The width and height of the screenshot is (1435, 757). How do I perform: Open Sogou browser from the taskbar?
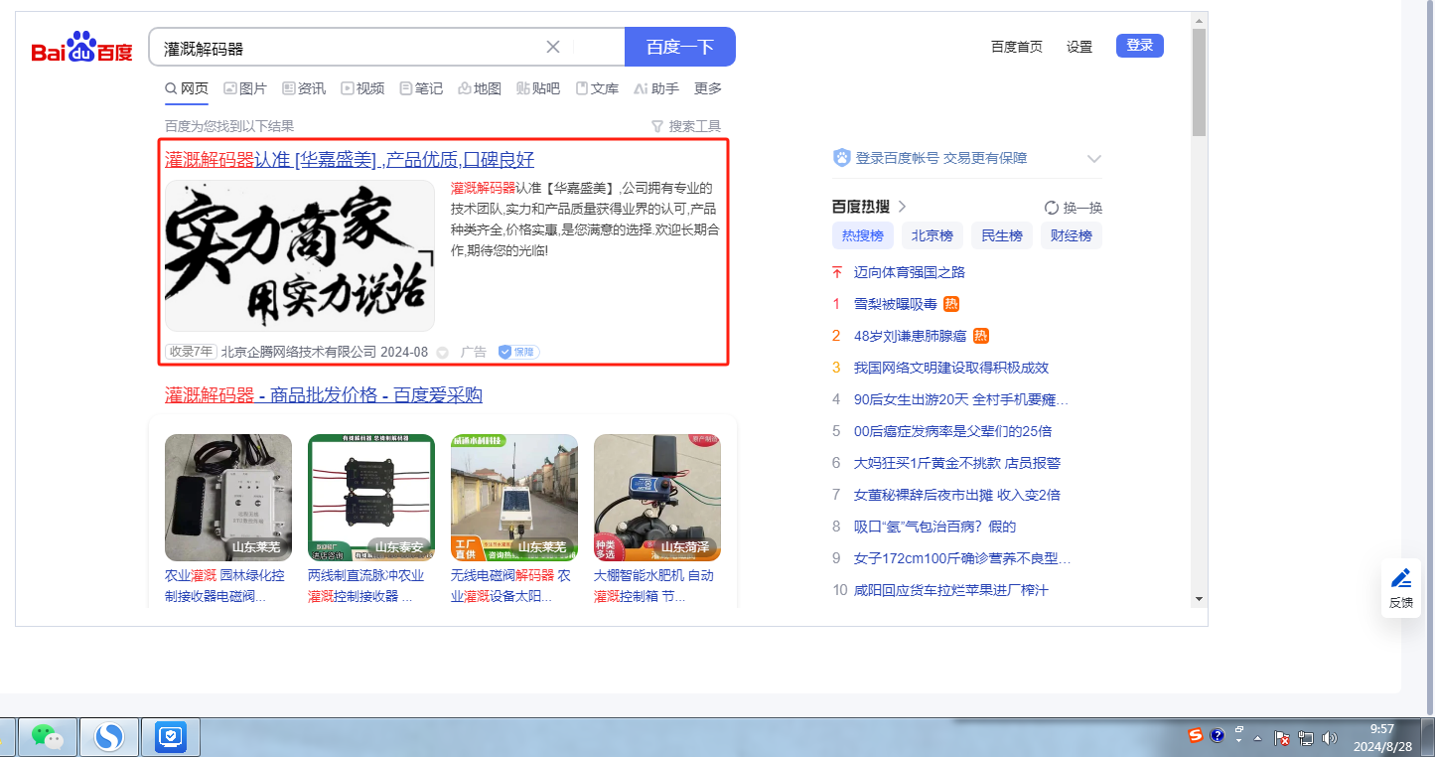(x=108, y=736)
